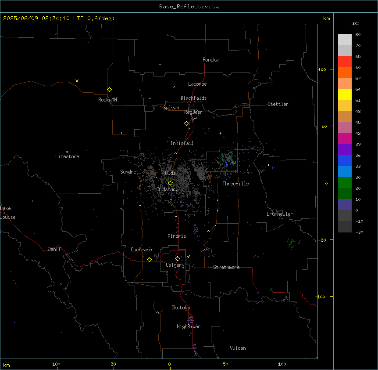
Task: Click the Calgary city label
Action: 175,265
